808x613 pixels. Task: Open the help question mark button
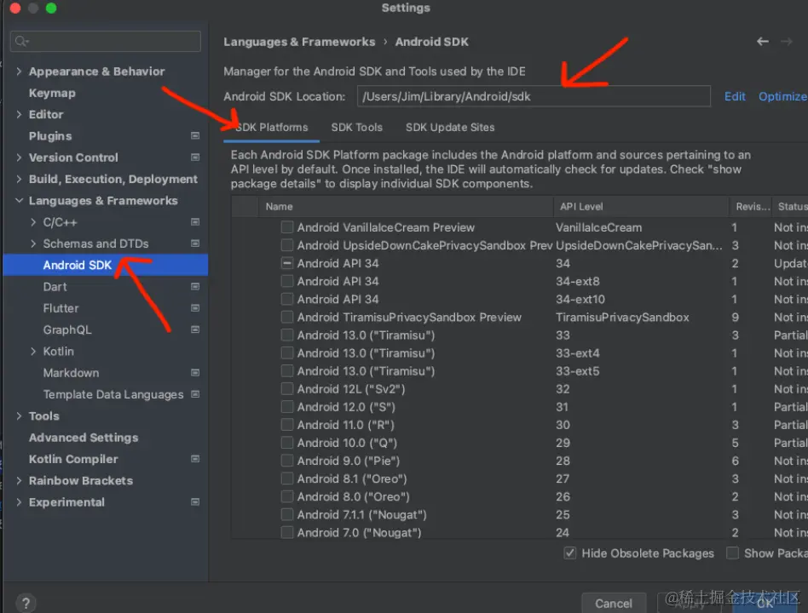point(26,603)
